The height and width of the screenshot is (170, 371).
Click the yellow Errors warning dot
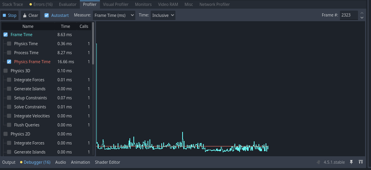coord(31,4)
